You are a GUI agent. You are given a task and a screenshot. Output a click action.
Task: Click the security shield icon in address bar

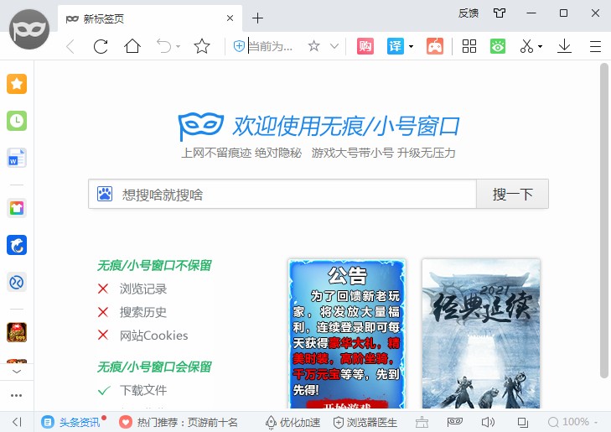(x=239, y=46)
